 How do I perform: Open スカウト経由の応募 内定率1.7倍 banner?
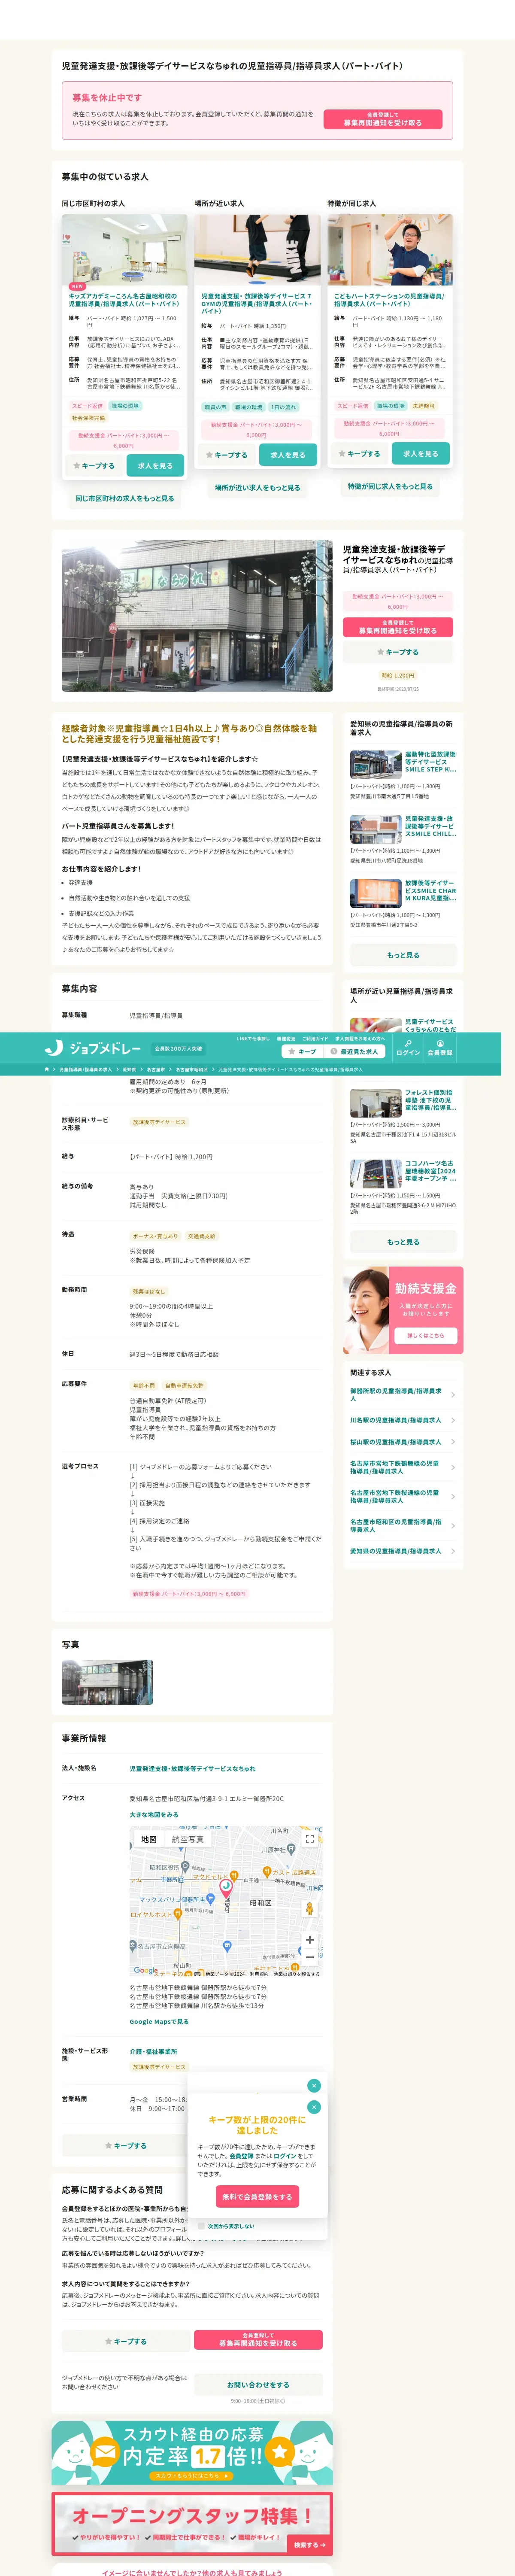tap(192, 2453)
